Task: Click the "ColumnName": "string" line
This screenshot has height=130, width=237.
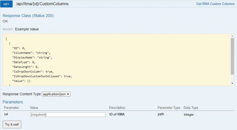Action: 31,53
